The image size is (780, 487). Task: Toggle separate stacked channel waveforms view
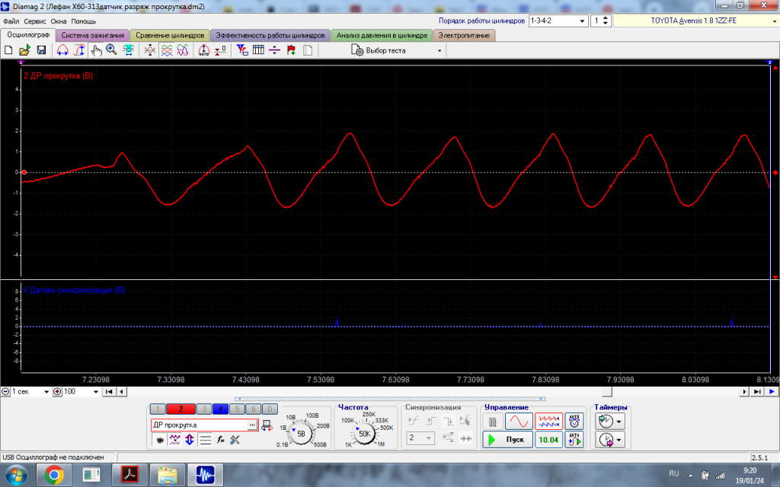pyautogui.click(x=167, y=50)
